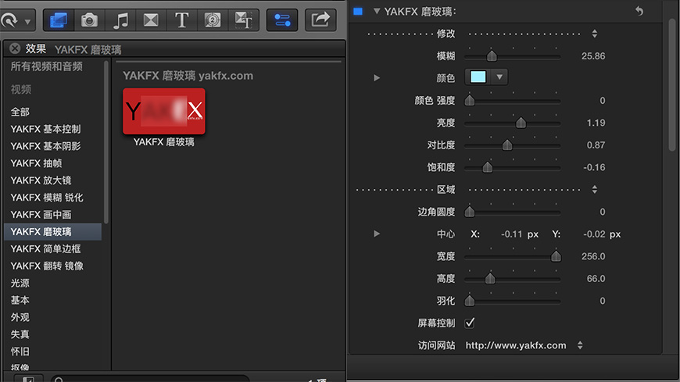Uncheck the 屏幕控制 checkbox

coord(469,323)
